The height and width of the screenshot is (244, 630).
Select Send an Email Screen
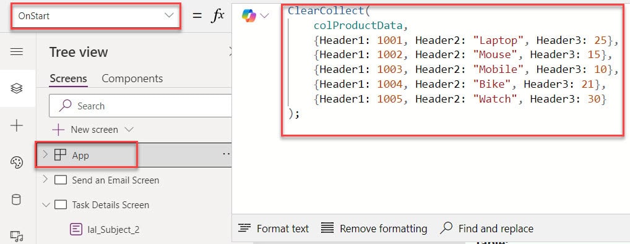pos(115,180)
